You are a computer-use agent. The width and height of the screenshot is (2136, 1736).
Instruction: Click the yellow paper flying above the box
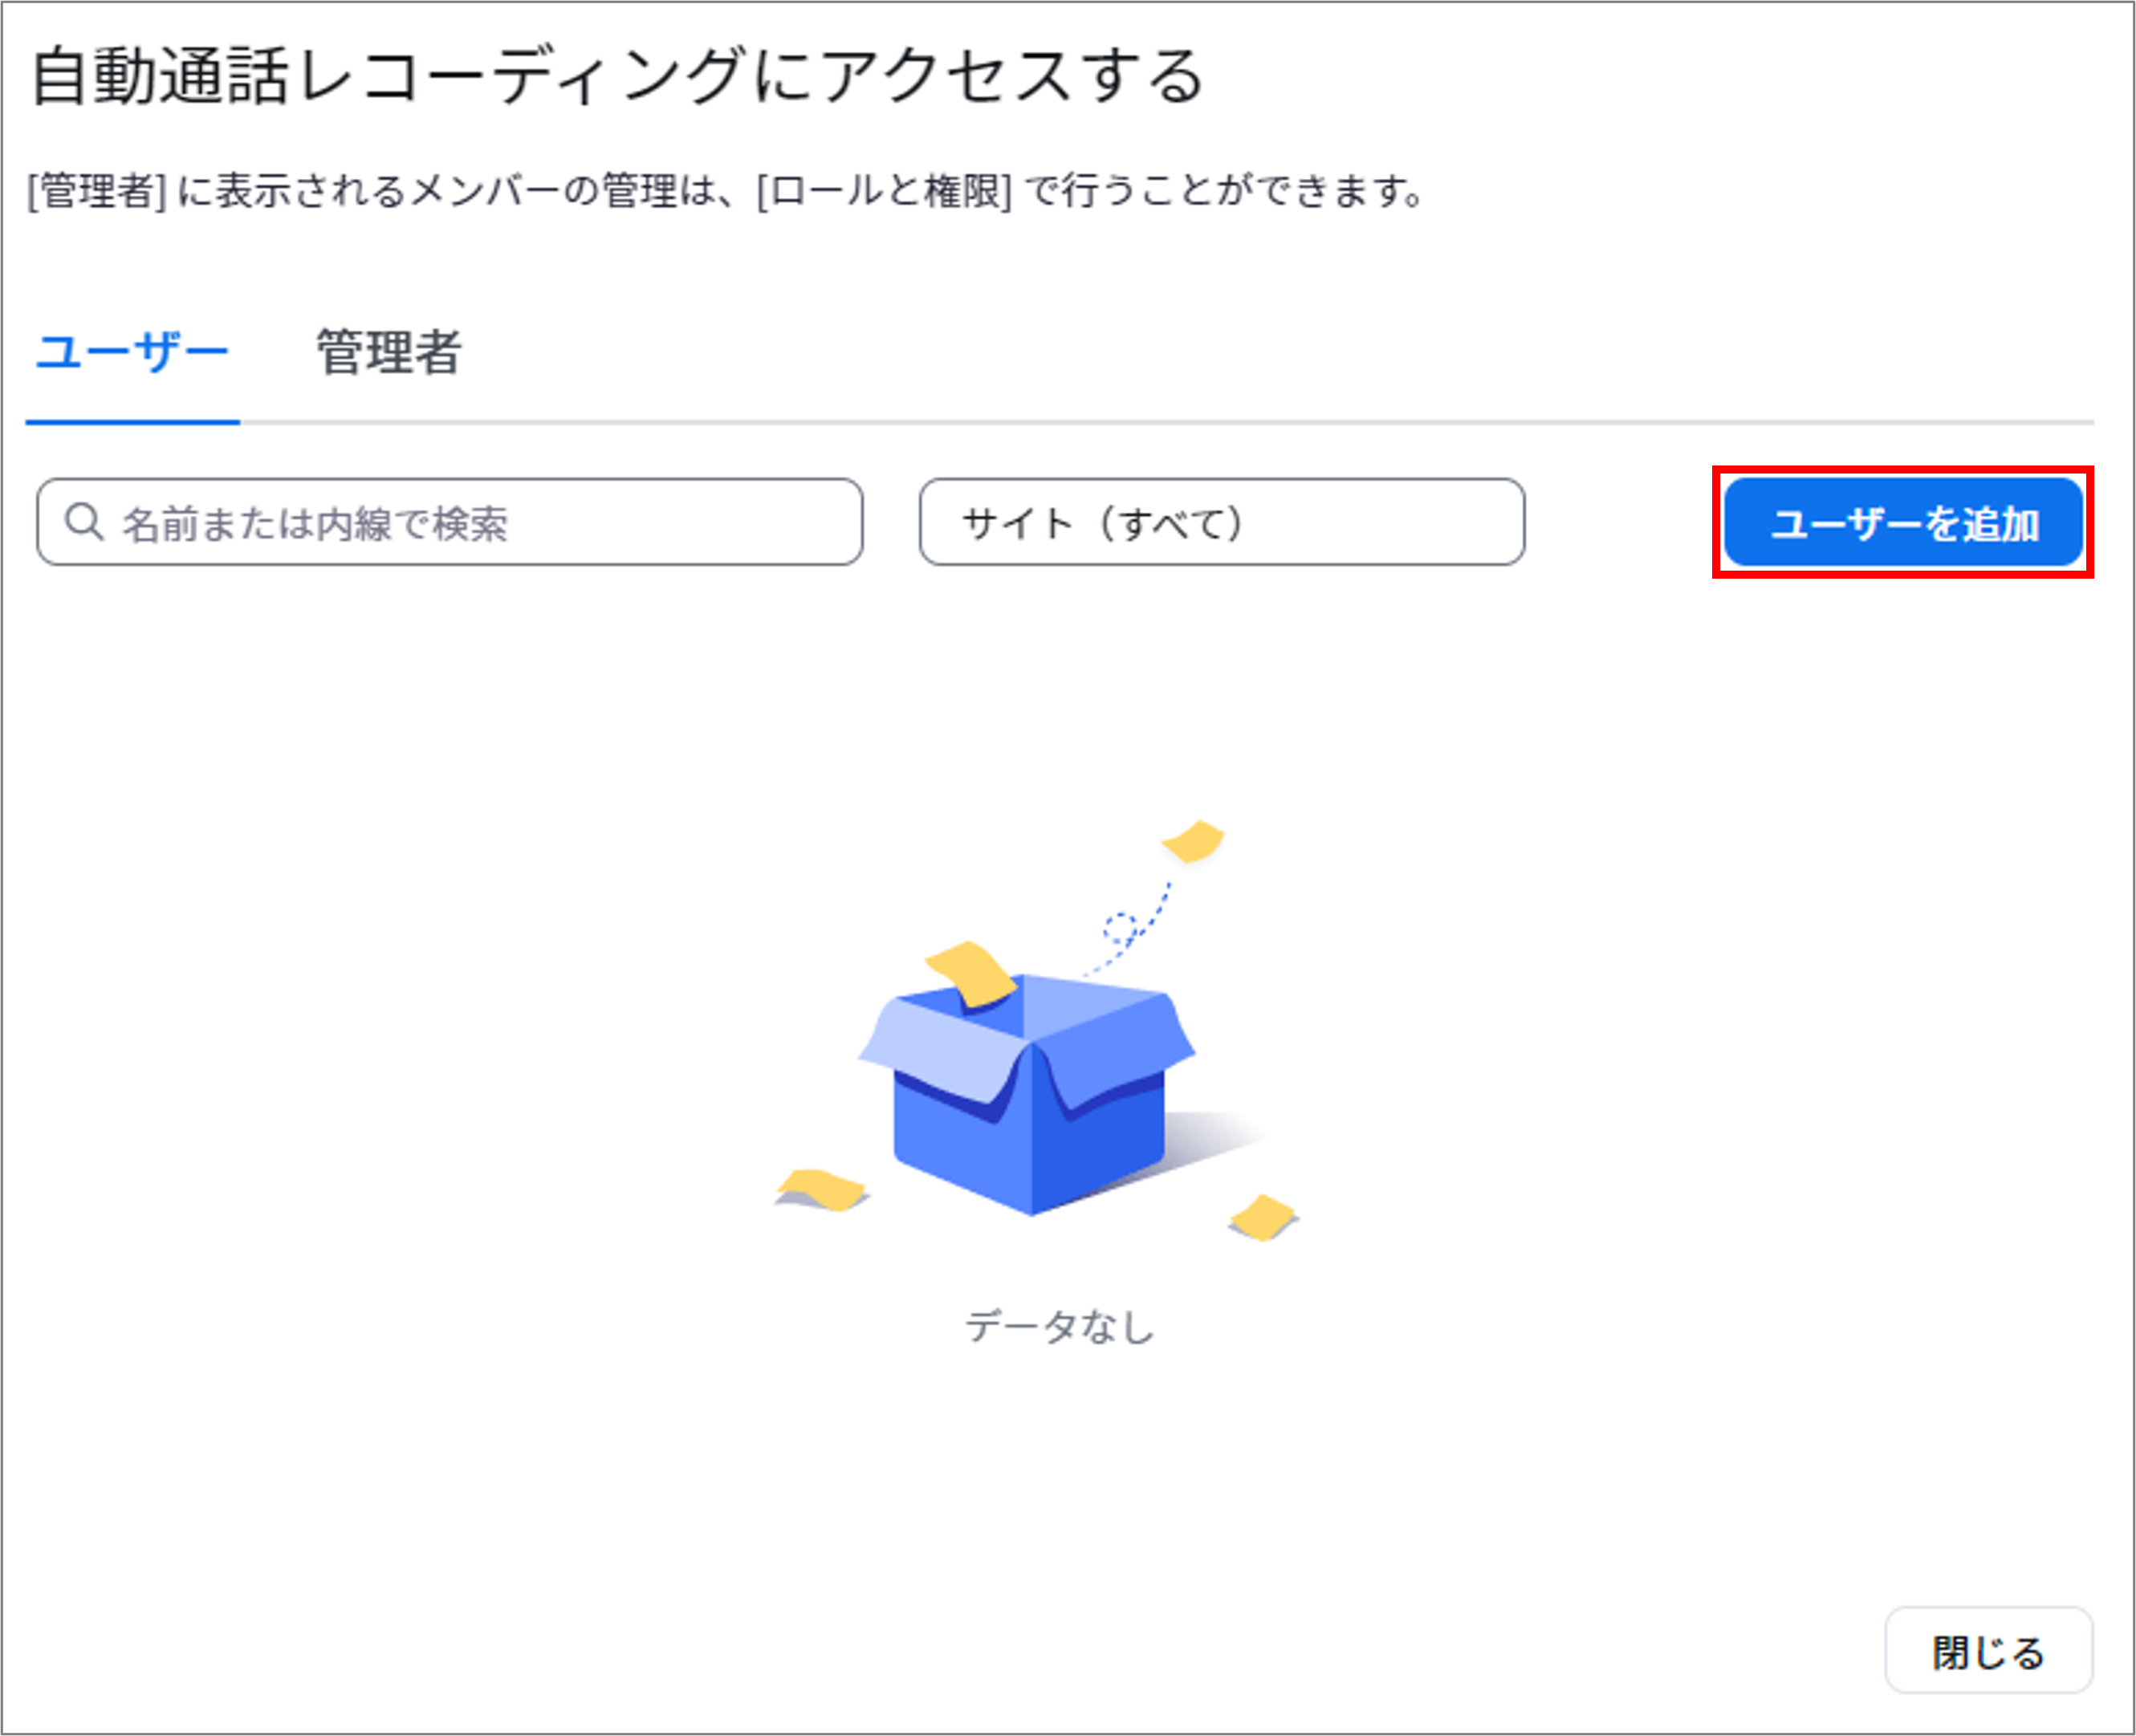[x=1193, y=841]
